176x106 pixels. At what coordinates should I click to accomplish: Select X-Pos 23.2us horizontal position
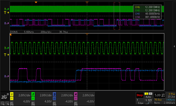point(172,95)
